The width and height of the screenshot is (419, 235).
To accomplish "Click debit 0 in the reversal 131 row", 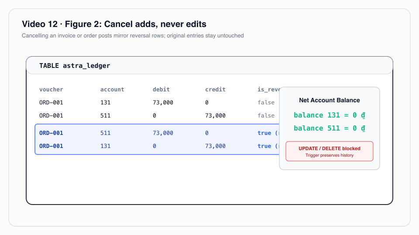I will (x=155, y=146).
